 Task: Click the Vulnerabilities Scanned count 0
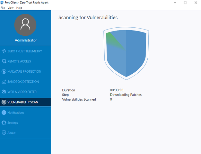[111, 99]
